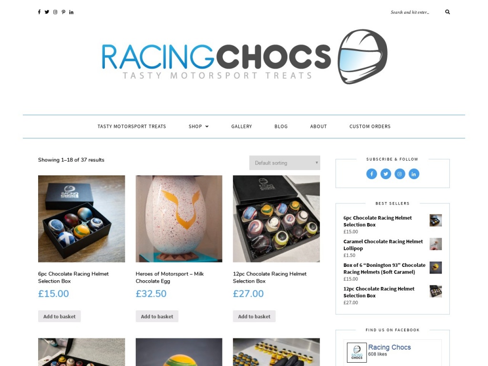This screenshot has width=488, height=366.
Task: Add 6pc Chocolate Racing Helmet Box to basket
Action: coord(60,316)
